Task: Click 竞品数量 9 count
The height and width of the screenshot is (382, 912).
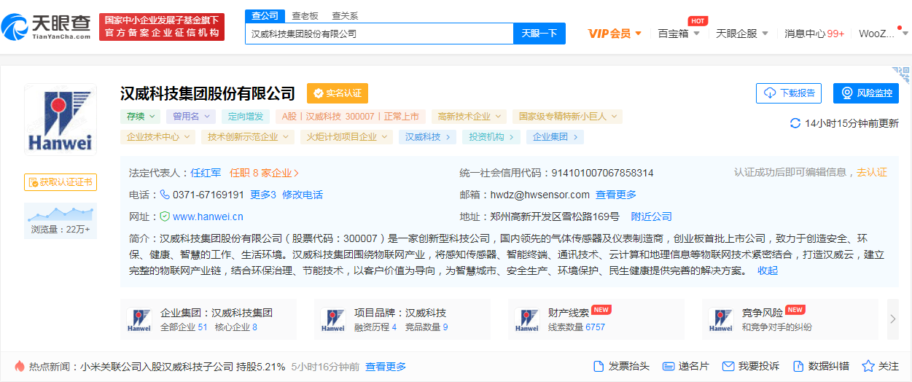Action: tap(426, 327)
